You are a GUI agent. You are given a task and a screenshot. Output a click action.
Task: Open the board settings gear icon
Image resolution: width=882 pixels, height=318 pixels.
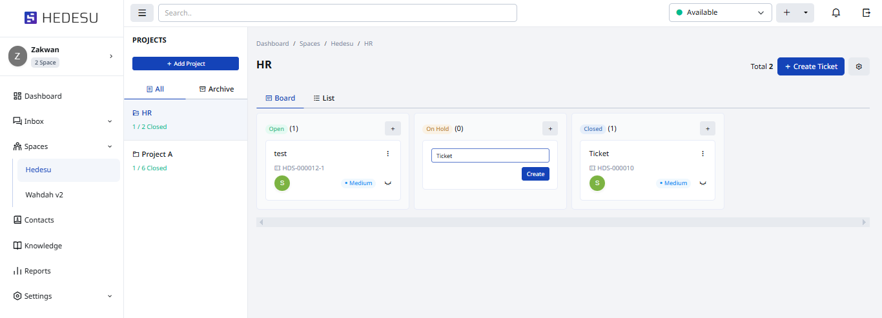[x=859, y=66]
